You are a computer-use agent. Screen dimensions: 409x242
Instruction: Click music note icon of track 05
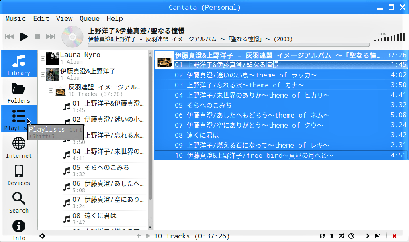pos(67,171)
